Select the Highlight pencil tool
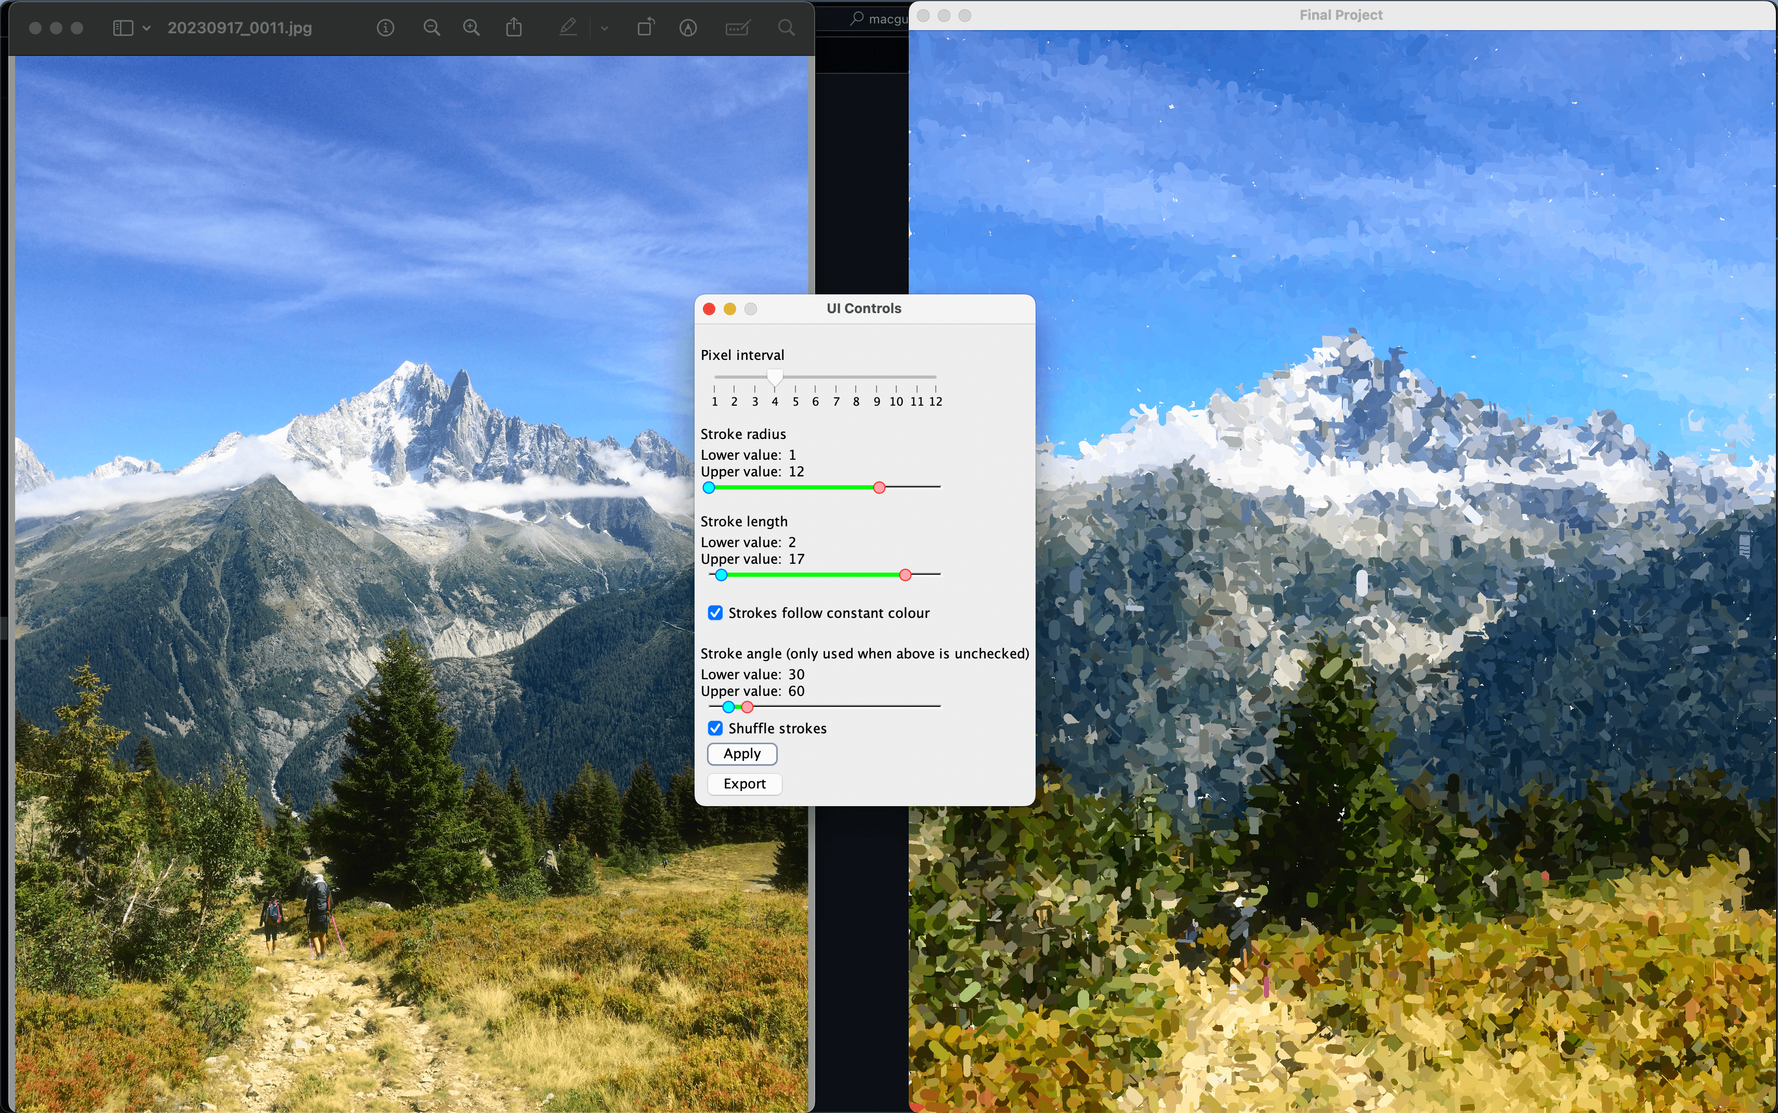Viewport: 1778px width, 1113px height. click(x=568, y=28)
